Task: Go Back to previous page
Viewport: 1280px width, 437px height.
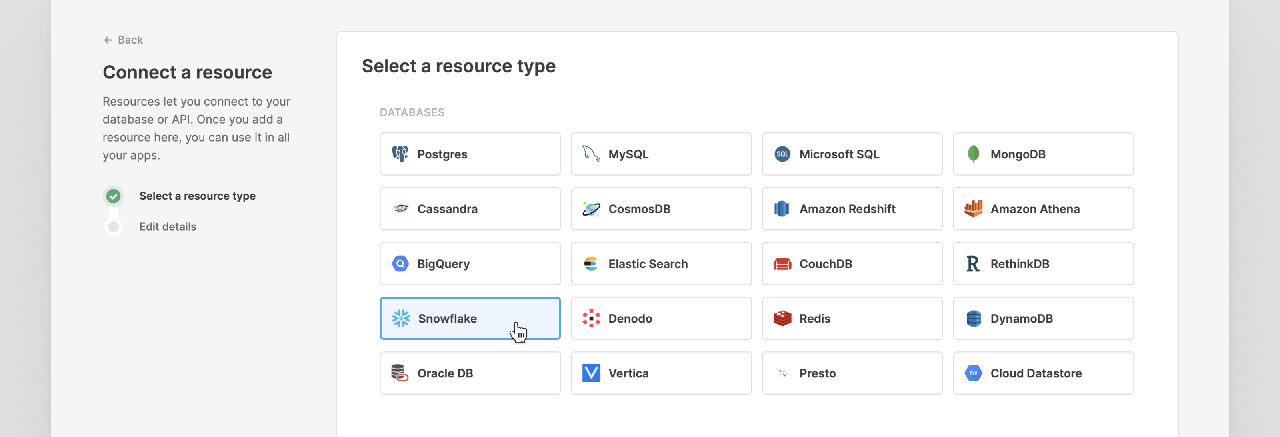Action: (x=130, y=40)
